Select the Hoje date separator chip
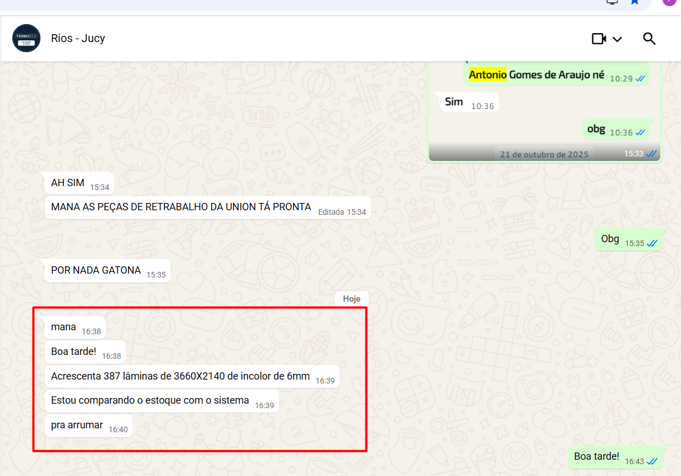 [x=351, y=299]
